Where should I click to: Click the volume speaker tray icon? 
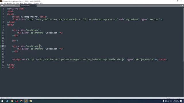[x=168, y=101]
